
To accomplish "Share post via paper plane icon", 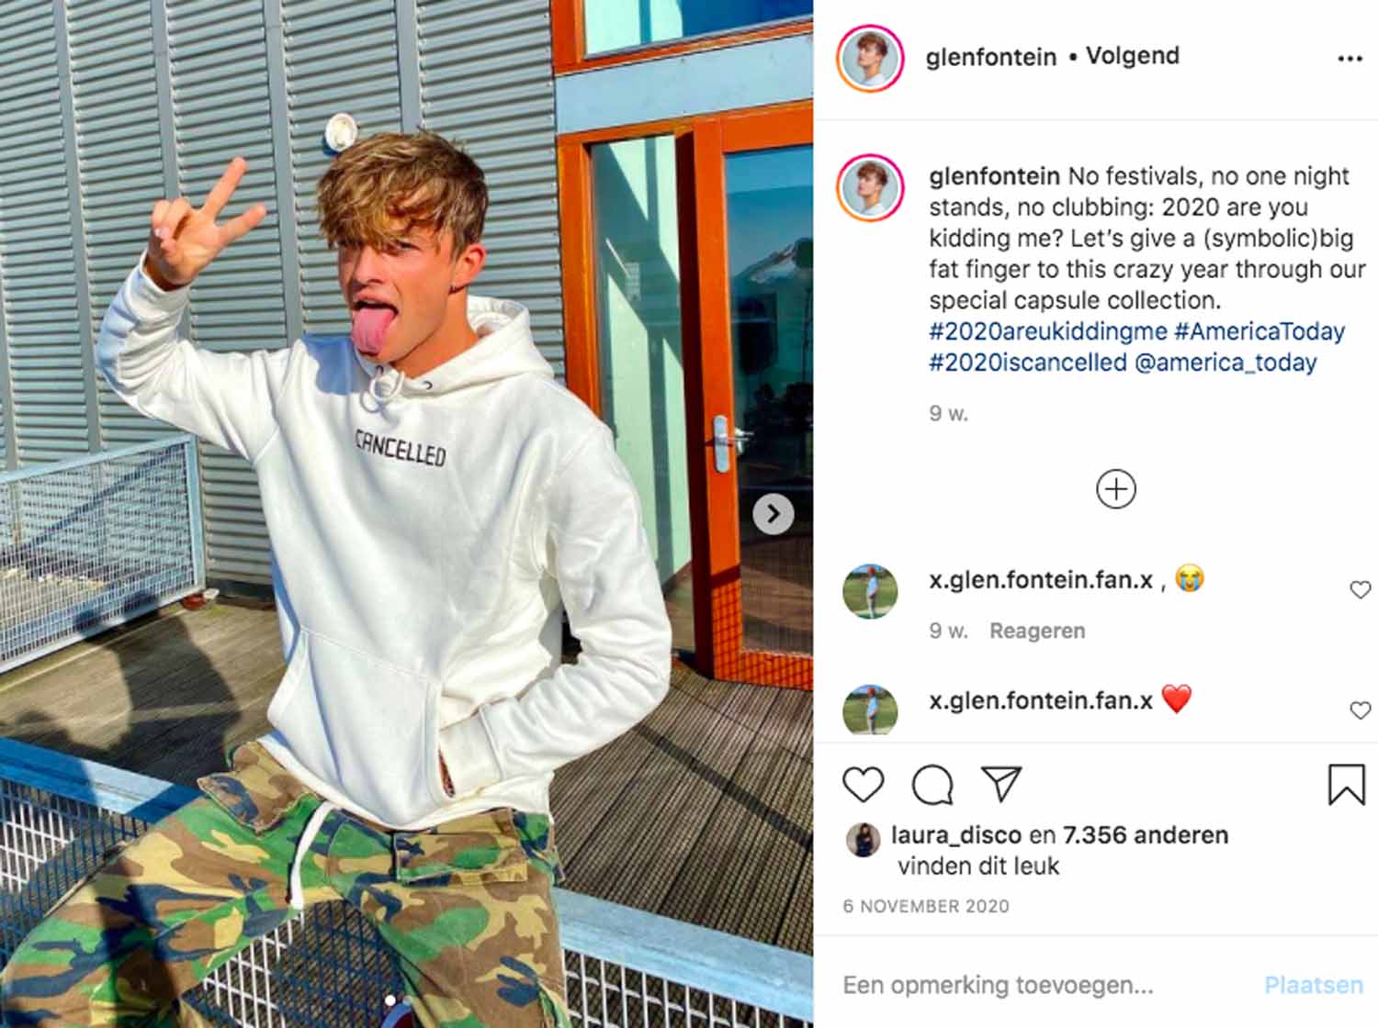I will click(x=1001, y=783).
